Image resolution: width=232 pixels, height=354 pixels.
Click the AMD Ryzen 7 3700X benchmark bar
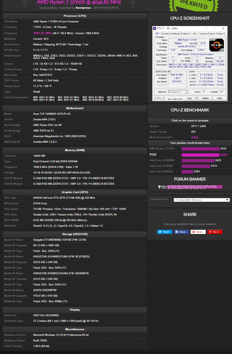click(x=201, y=149)
